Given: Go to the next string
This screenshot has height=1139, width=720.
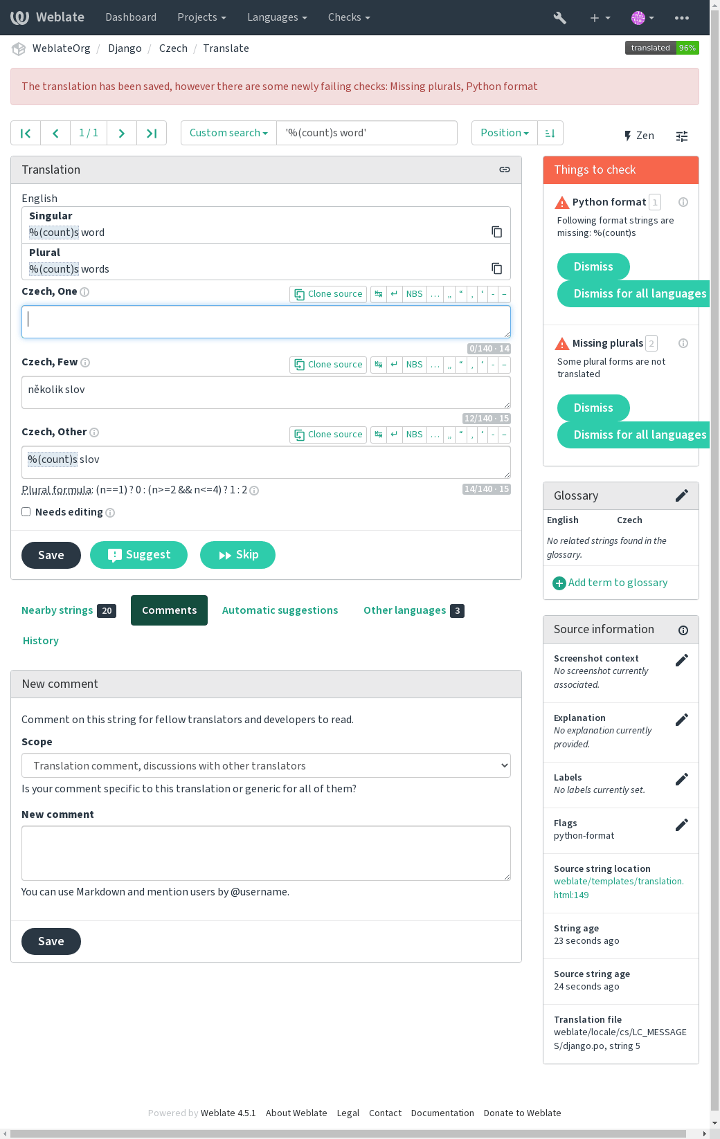Looking at the screenshot, I should click(x=122, y=133).
